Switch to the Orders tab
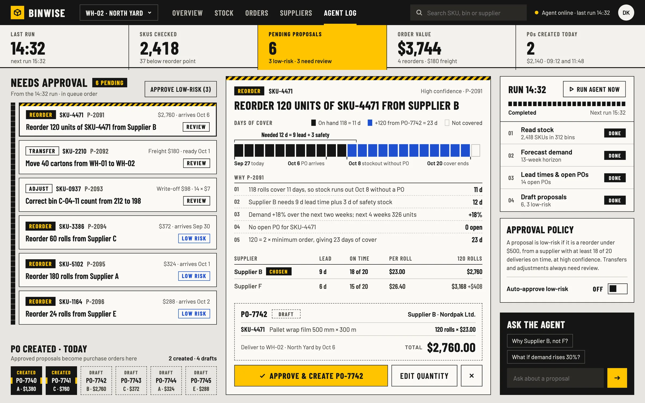Image resolution: width=645 pixels, height=403 pixels. click(x=257, y=13)
